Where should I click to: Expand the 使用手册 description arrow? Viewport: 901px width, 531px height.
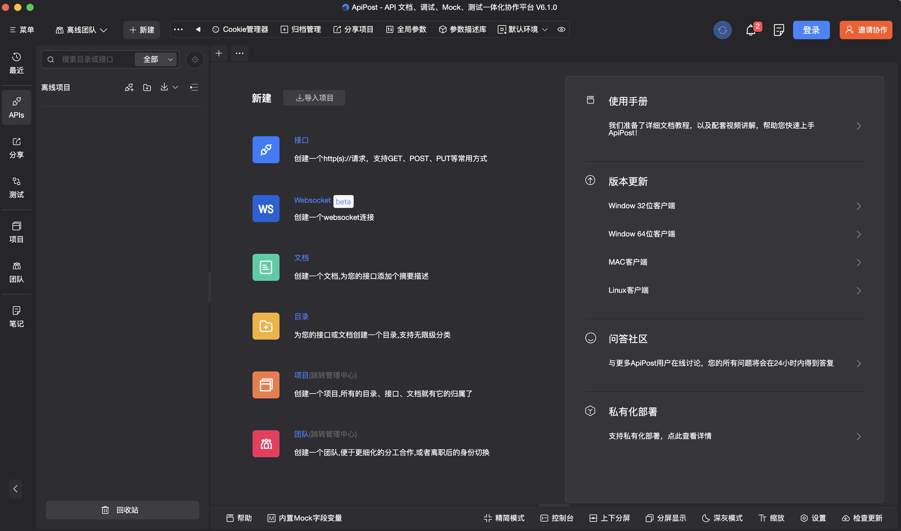coord(858,126)
